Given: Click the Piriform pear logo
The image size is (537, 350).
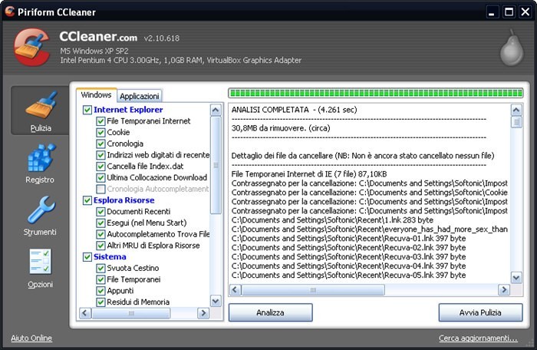Looking at the screenshot, I should click(x=509, y=48).
